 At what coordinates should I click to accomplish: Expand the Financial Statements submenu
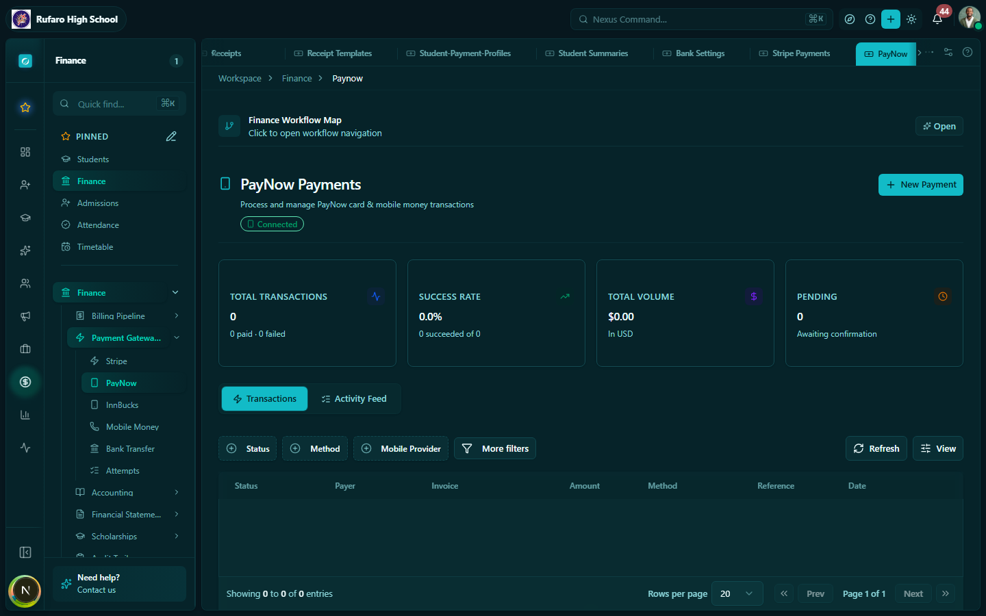pos(177,514)
